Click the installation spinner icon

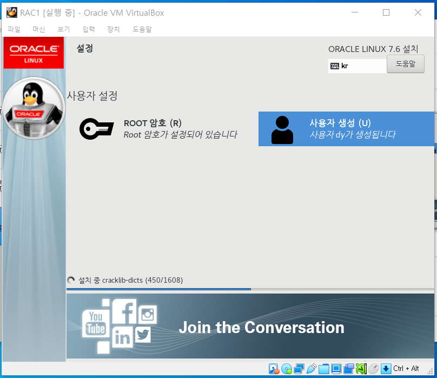click(x=71, y=280)
